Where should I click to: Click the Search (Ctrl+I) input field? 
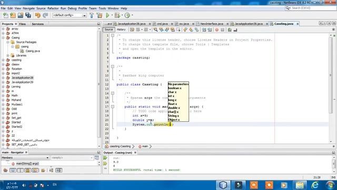point(313,8)
